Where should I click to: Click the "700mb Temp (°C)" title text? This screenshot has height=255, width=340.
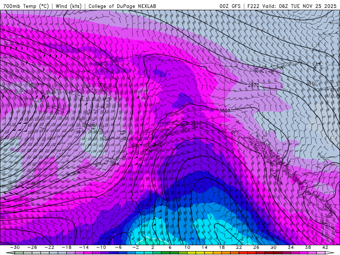(26, 6)
